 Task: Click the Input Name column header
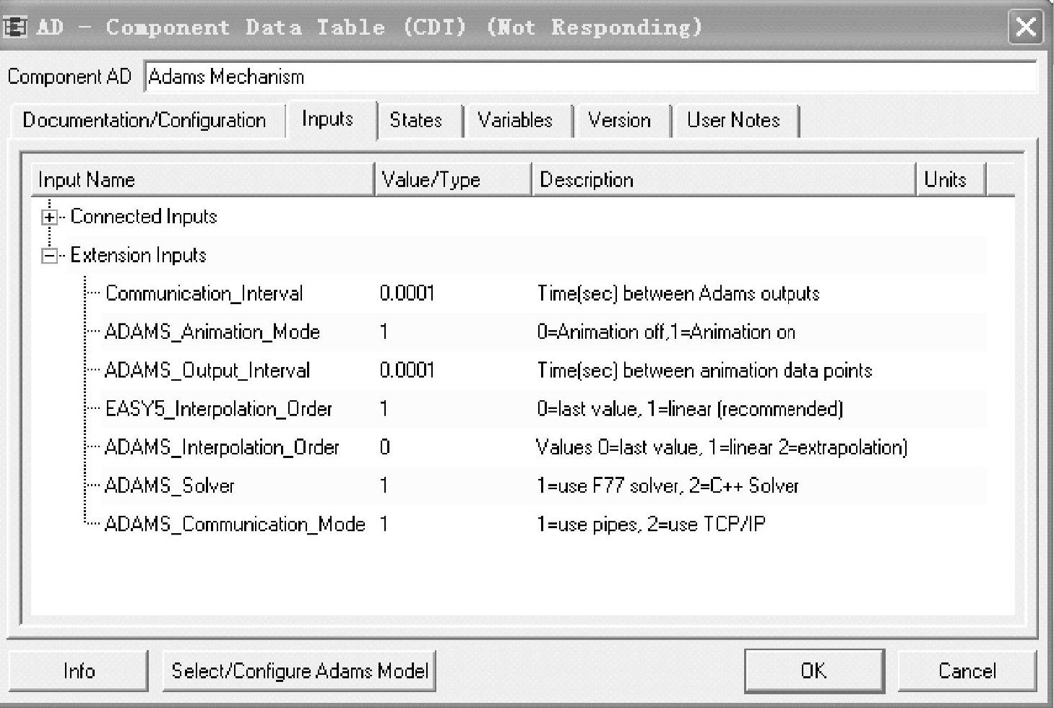pos(202,180)
